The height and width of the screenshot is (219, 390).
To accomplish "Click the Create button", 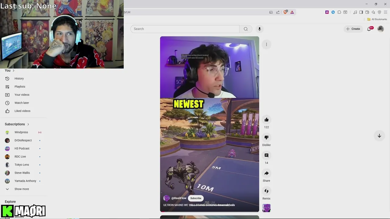I will point(353,29).
